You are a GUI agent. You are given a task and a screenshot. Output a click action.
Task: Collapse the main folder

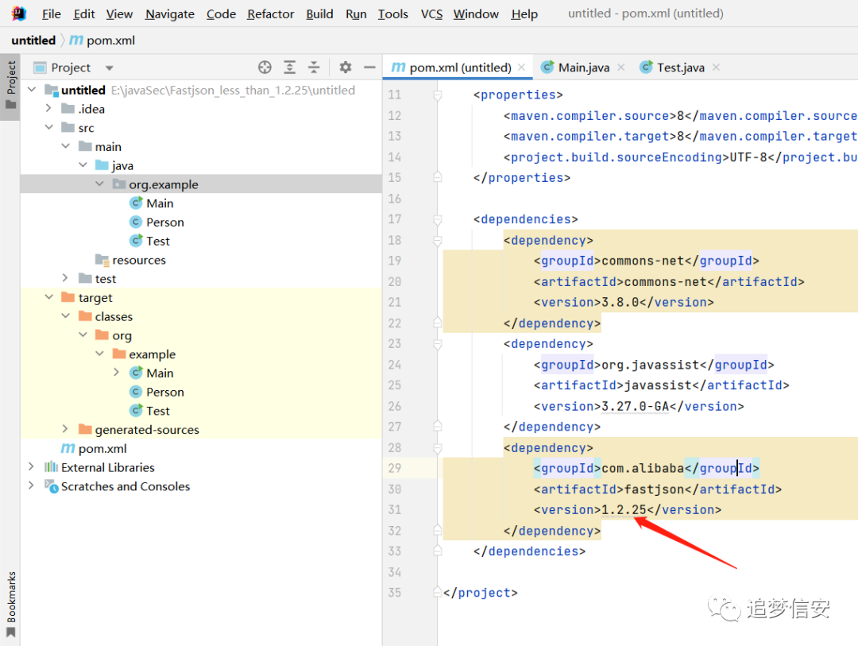click(66, 145)
